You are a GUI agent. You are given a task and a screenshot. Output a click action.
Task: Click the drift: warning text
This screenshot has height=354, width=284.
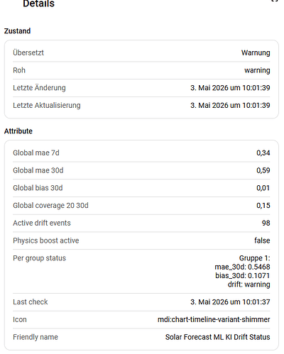[248, 284]
